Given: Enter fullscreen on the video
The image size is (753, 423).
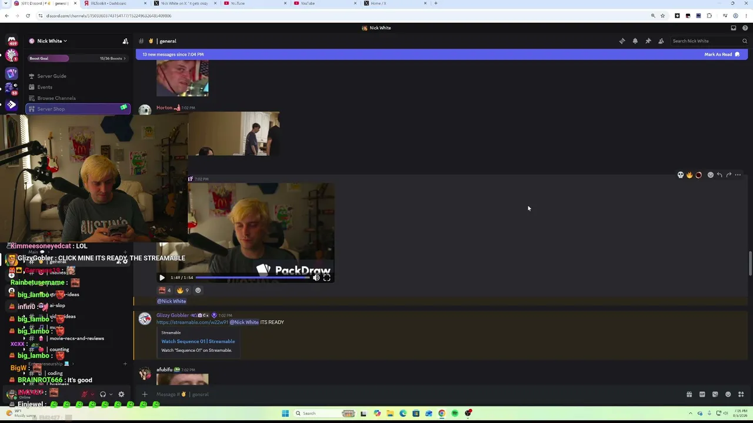Looking at the screenshot, I should 326,277.
